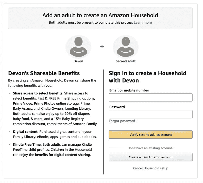Click the Second adult name label
Viewport: 203px width, 183px height.
[x=126, y=61]
